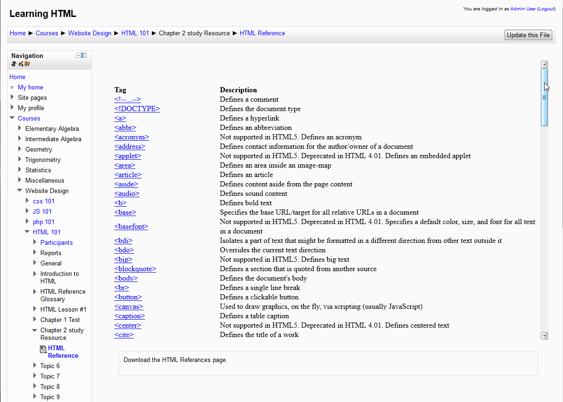Collapse the Courses tree node
The image size is (563, 402).
coord(12,118)
